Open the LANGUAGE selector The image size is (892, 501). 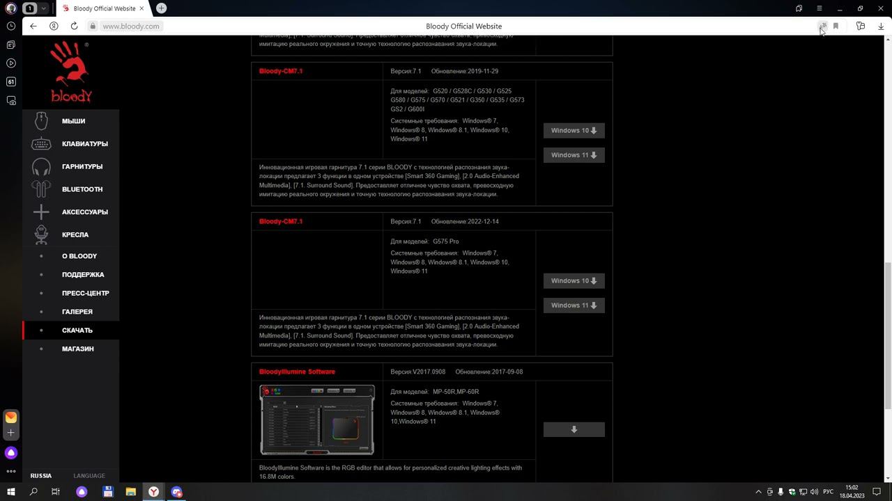click(x=89, y=476)
